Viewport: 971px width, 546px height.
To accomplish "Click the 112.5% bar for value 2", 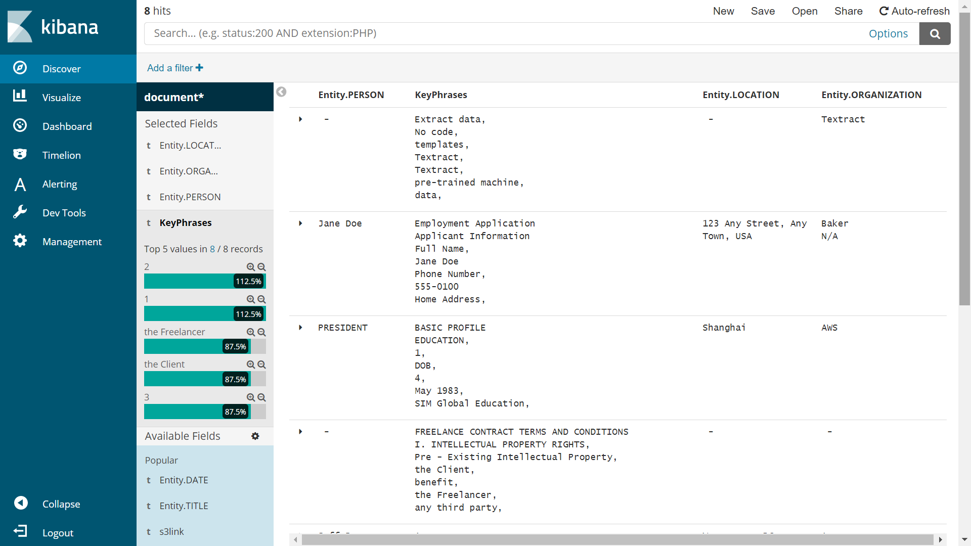I will [204, 281].
